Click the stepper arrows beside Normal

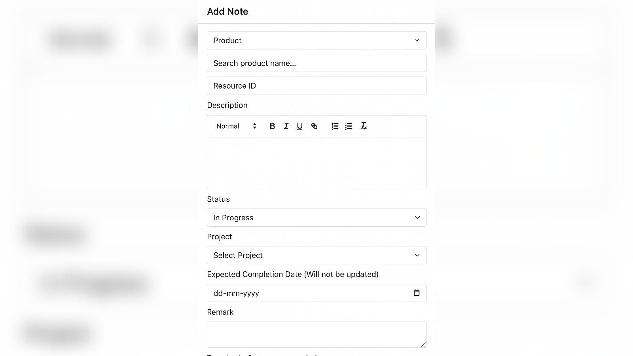pos(254,126)
